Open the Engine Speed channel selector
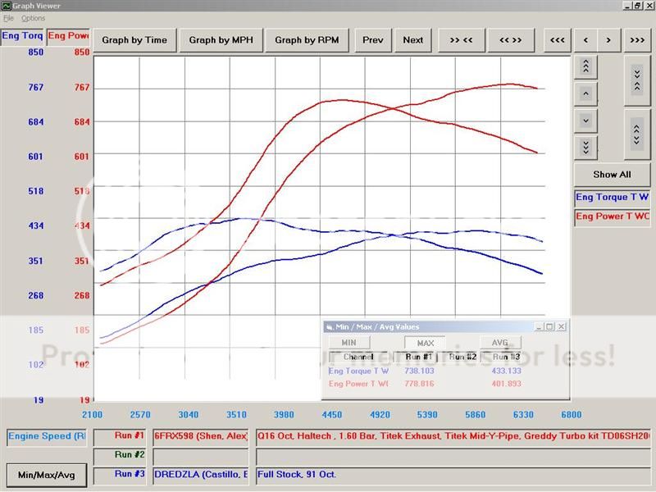This screenshot has width=656, height=492. 45,435
